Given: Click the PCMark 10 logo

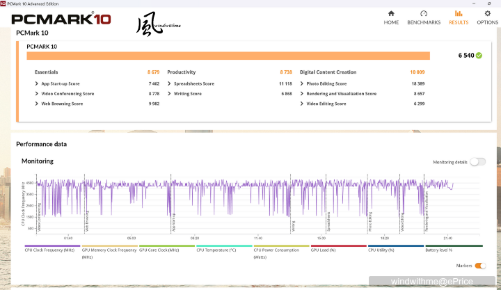Looking at the screenshot, I should pos(61,19).
